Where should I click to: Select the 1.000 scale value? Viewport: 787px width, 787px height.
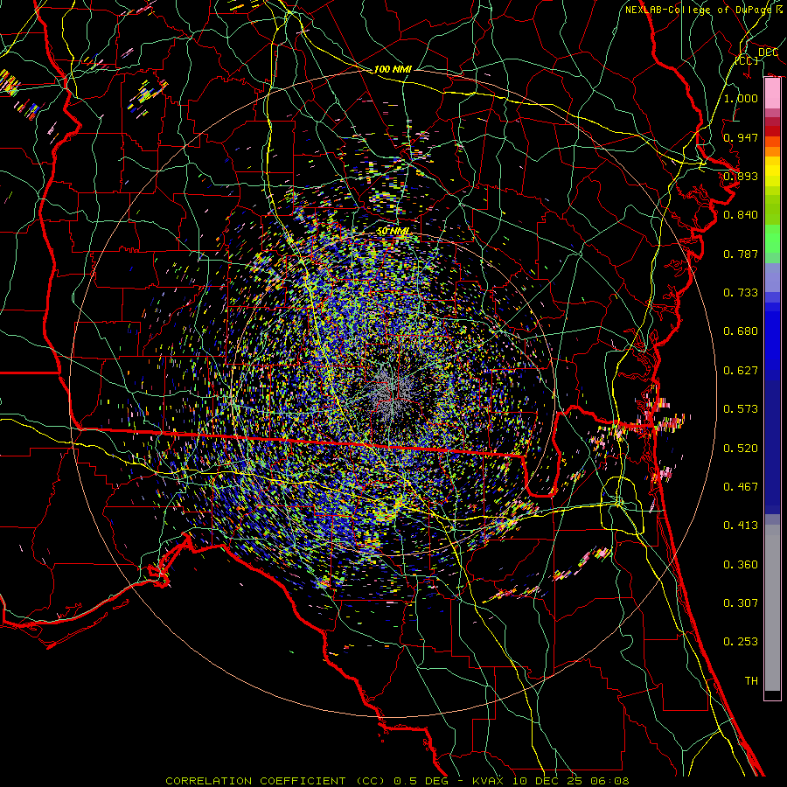(741, 98)
